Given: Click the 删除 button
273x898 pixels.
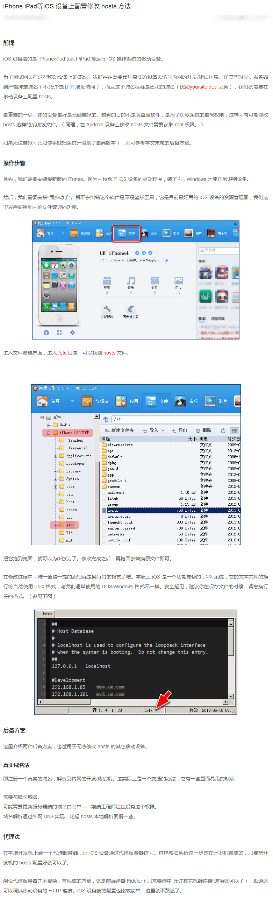Looking at the screenshot, I should [203, 430].
